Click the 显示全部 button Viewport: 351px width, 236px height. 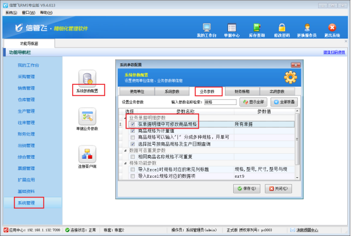coord(253,102)
